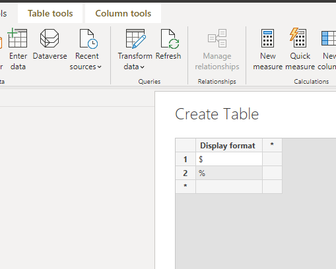Click the 'Enter data' button label
This screenshot has width=336, height=269.
pyautogui.click(x=18, y=61)
